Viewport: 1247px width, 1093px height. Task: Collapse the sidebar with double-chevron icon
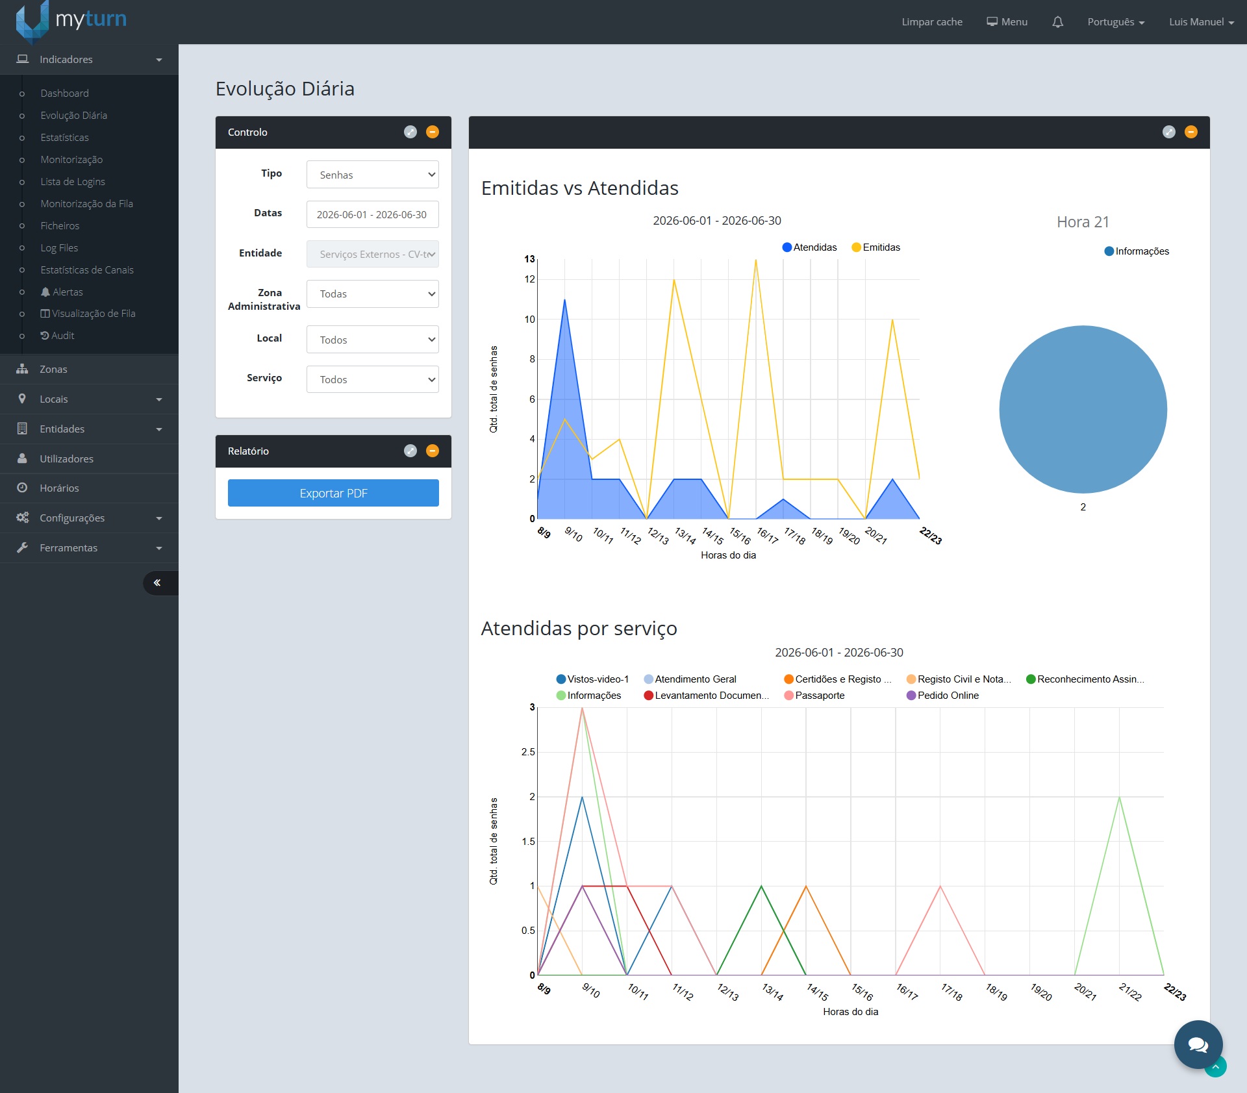point(157,583)
